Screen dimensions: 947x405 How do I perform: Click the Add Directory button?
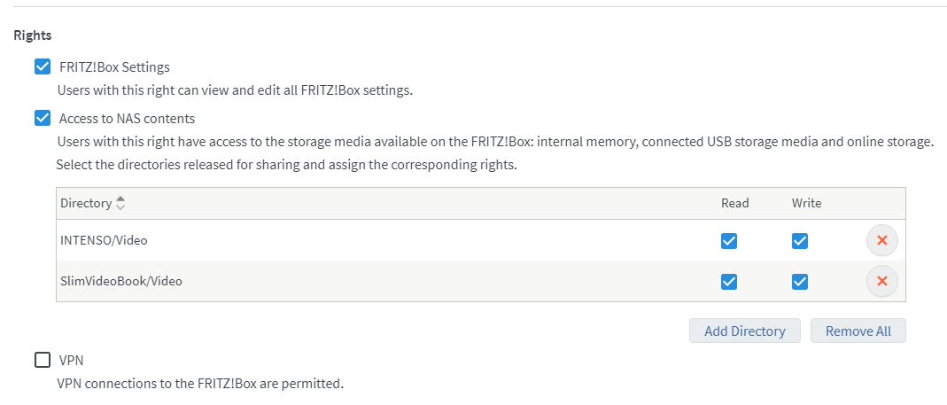pos(744,331)
